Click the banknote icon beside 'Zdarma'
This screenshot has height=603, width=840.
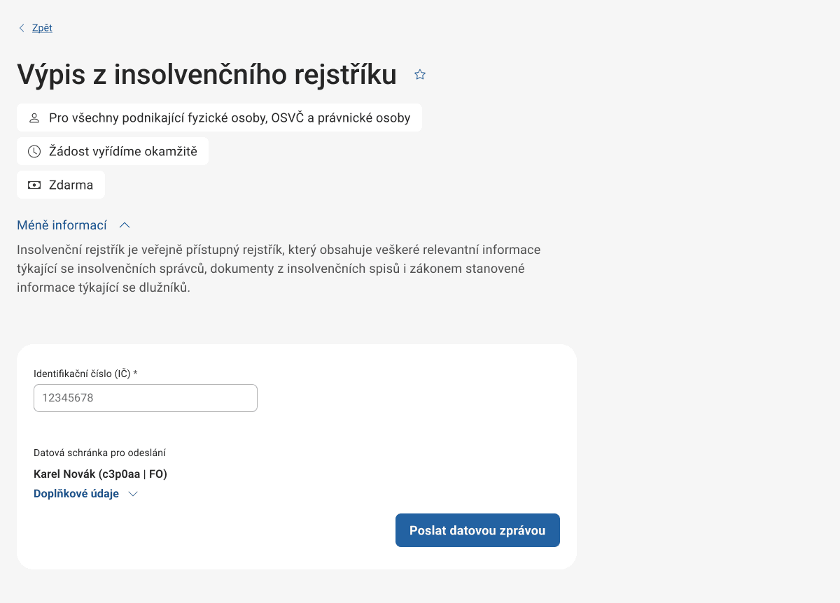tap(34, 184)
